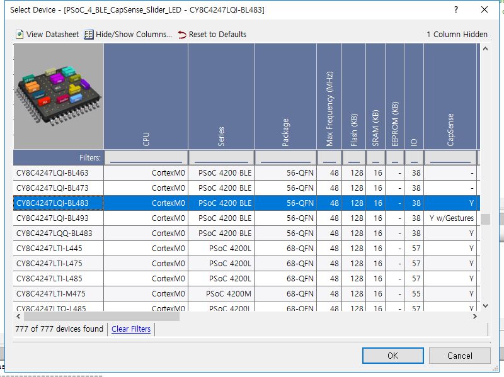
Task: Sort by the IO column header
Action: coord(414,96)
